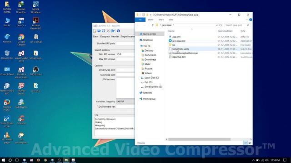The width and height of the screenshot is (291, 163).
Task: Open the Share ribbon tab in File Explorer
Action: pos(161,19)
